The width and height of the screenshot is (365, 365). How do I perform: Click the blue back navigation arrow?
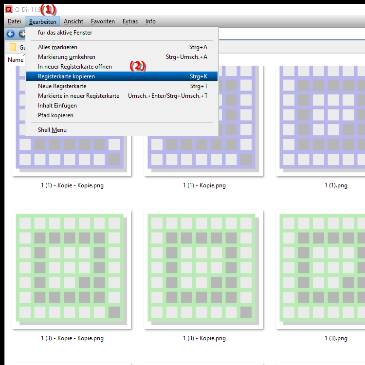11,34
